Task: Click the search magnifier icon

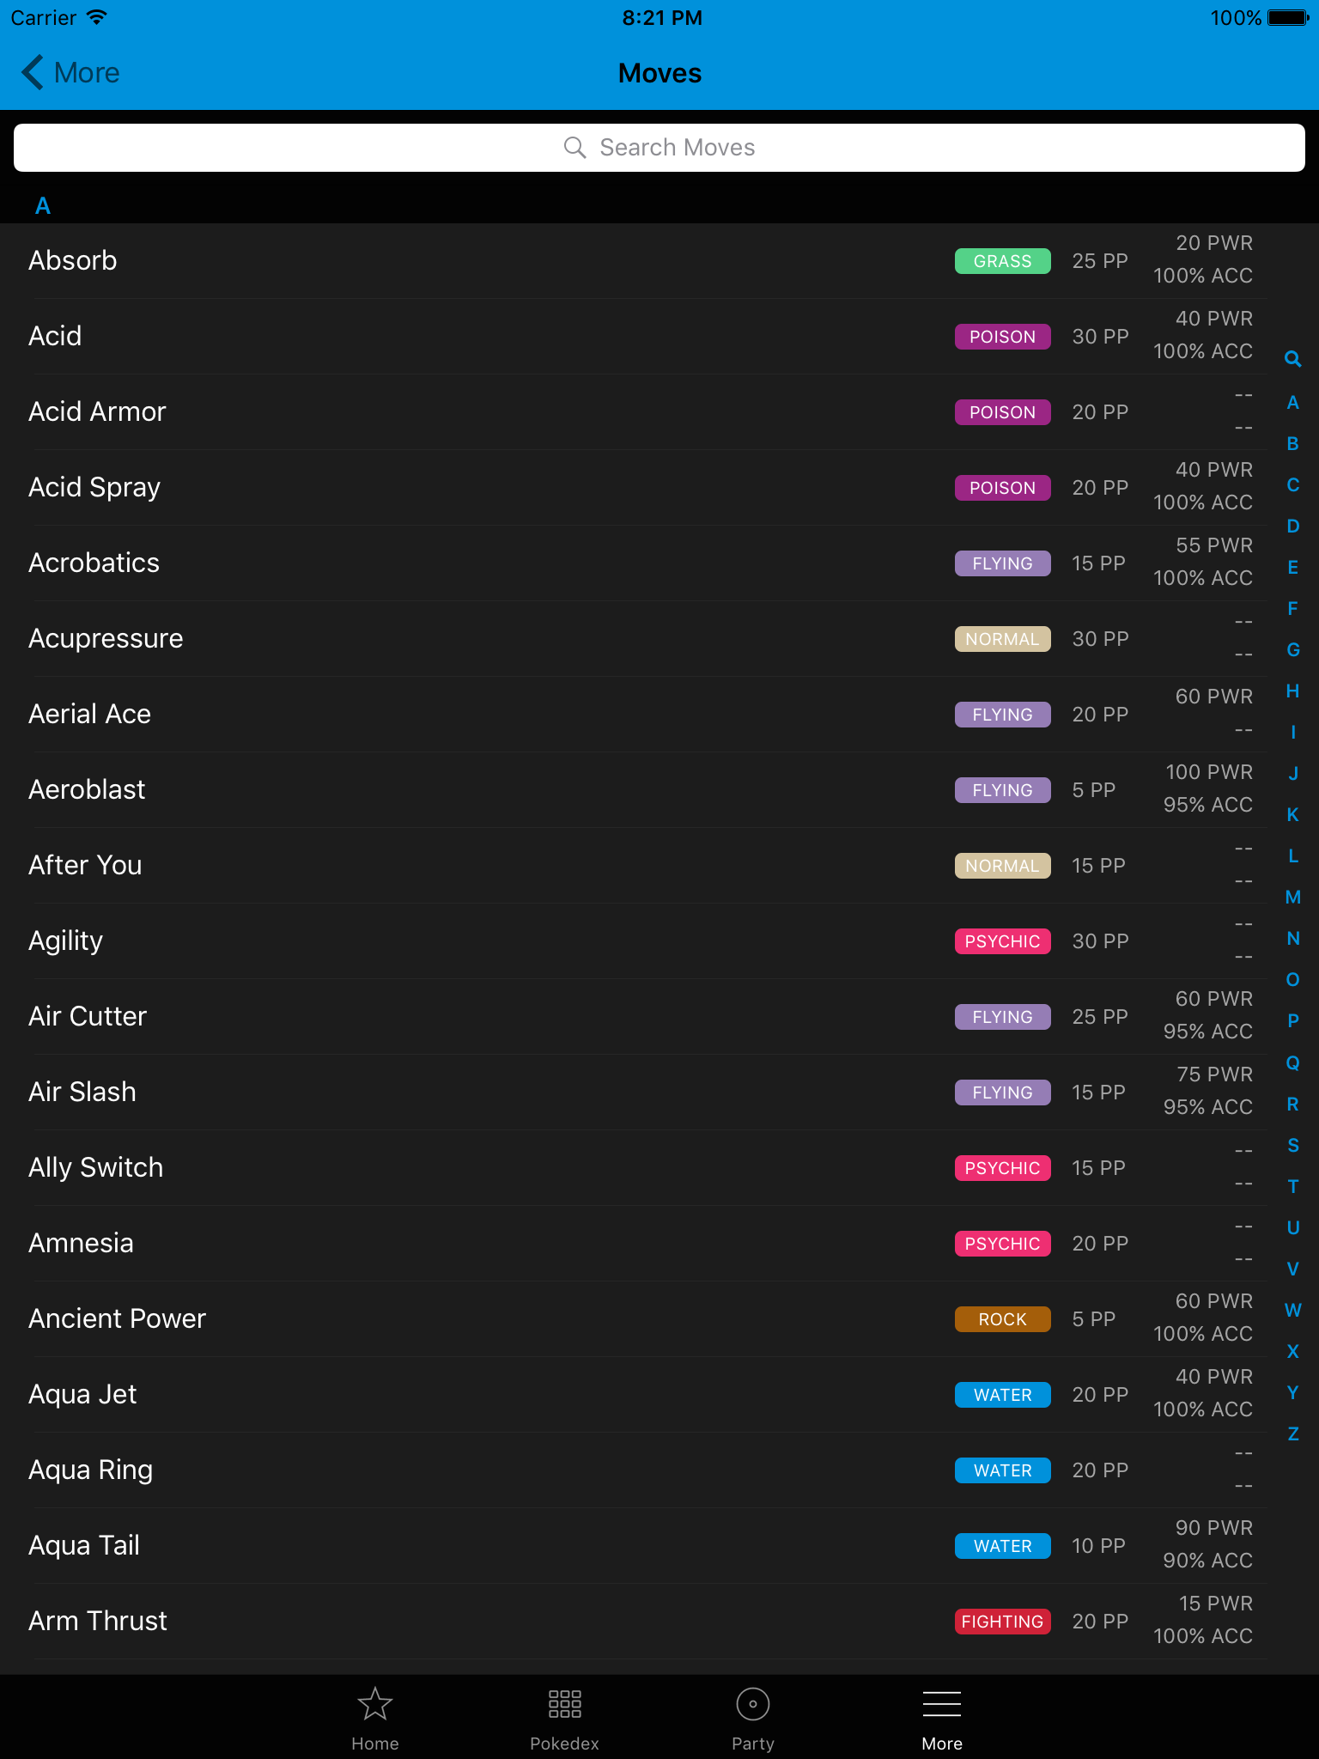Action: tap(576, 147)
